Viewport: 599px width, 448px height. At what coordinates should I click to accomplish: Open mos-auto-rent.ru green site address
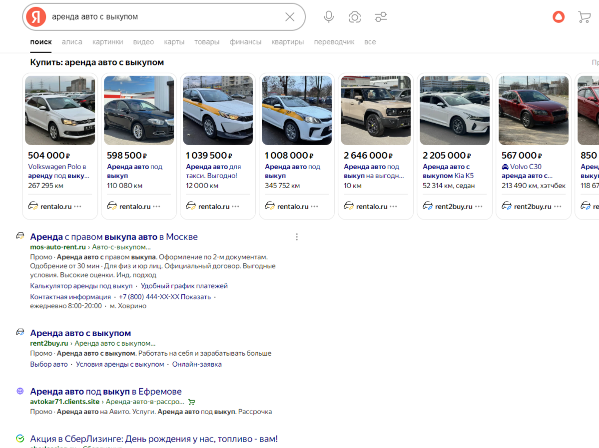tap(58, 247)
